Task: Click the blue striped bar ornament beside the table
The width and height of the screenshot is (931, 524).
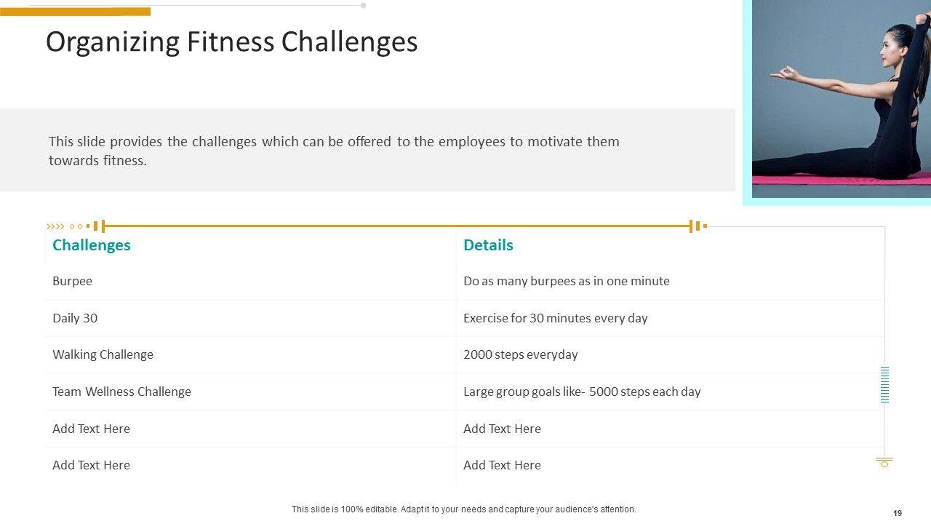Action: 884,384
